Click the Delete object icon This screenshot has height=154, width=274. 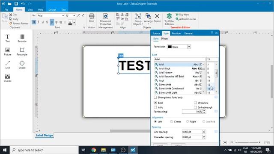pyautogui.click(x=157, y=18)
